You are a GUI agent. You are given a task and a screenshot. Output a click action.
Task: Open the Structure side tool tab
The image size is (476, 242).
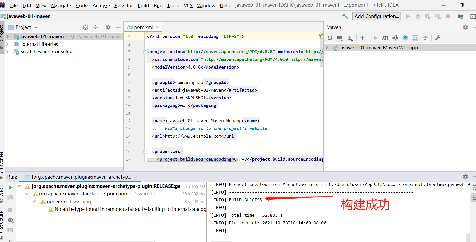point(2,222)
